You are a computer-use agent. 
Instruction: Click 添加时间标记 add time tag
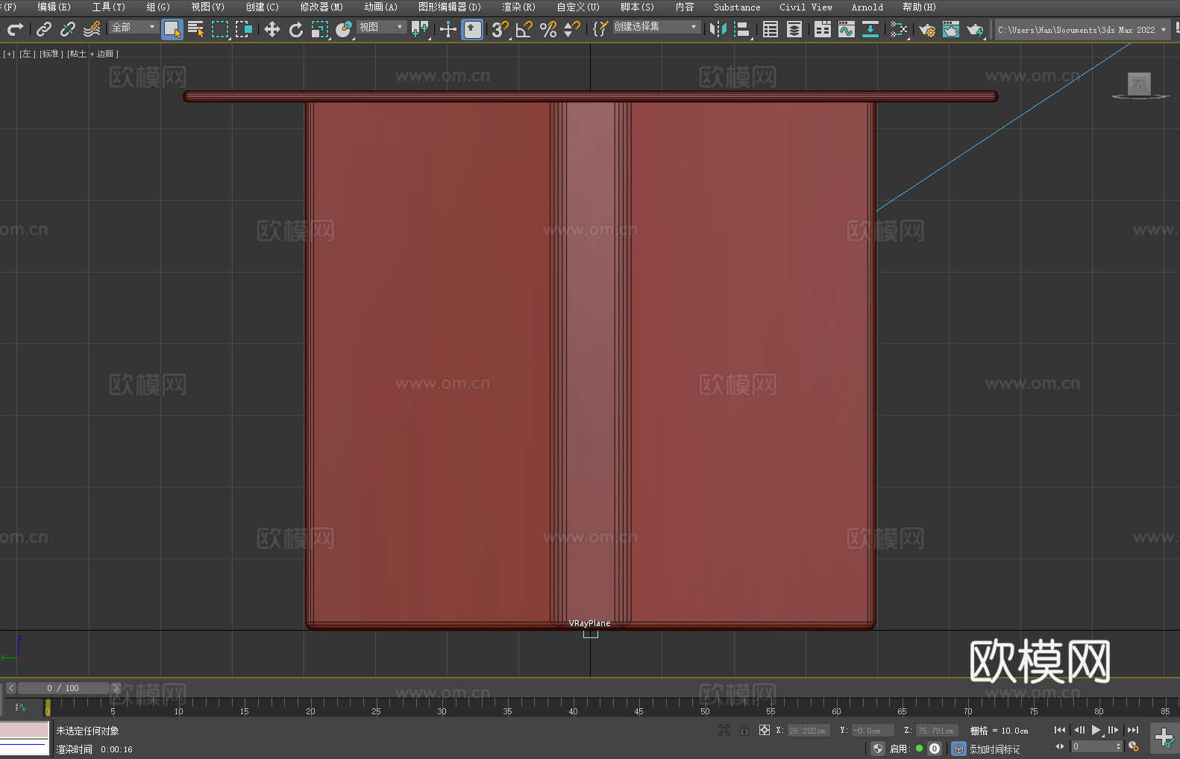(994, 749)
